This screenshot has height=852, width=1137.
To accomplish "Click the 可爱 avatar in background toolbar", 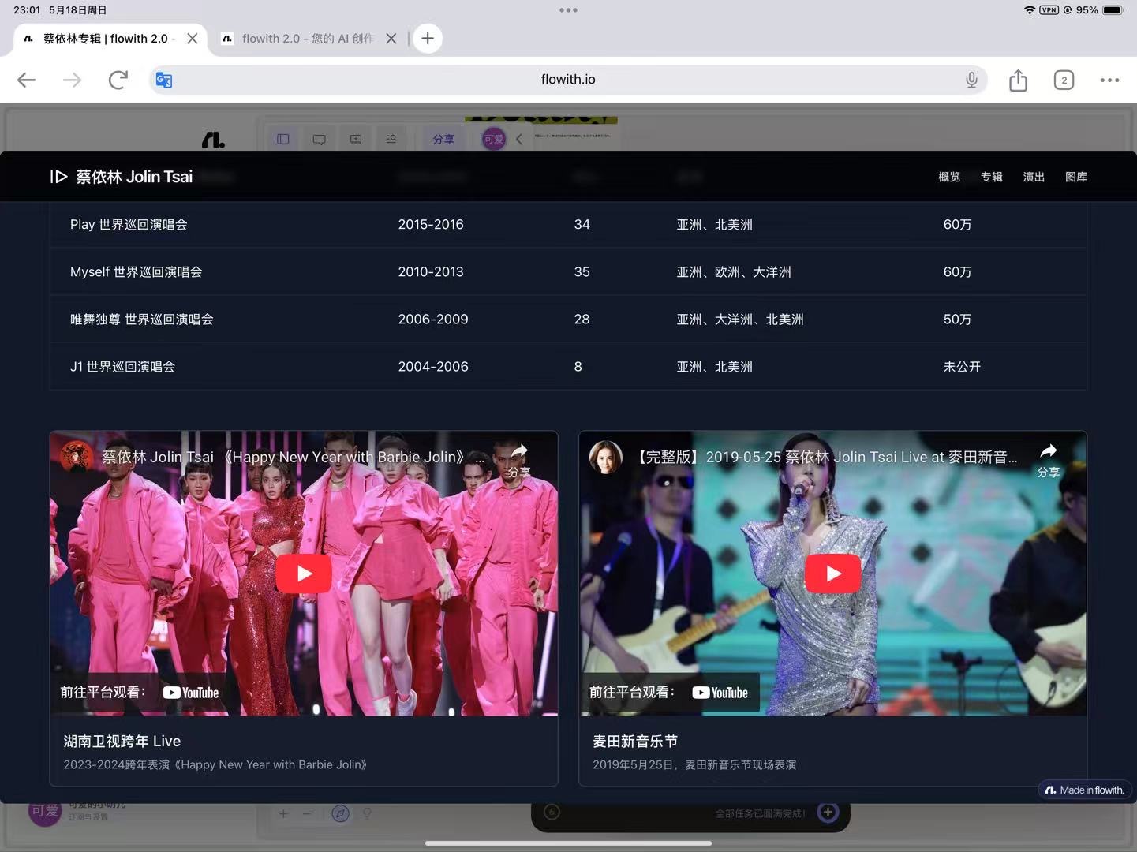I will click(494, 140).
